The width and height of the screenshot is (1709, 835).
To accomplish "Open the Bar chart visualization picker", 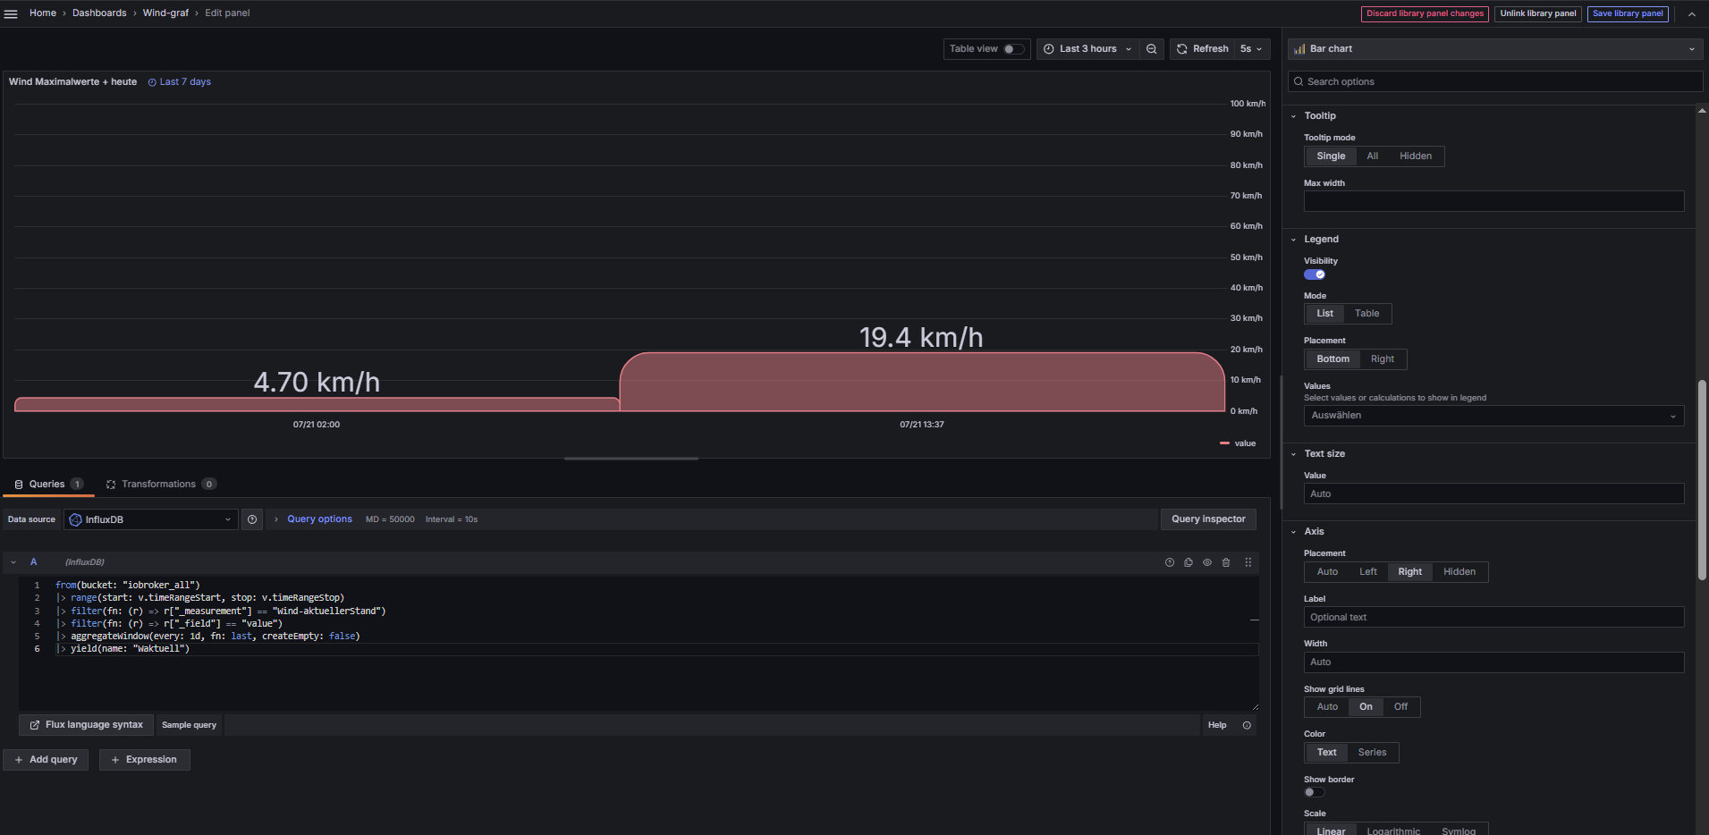I will pyautogui.click(x=1494, y=49).
